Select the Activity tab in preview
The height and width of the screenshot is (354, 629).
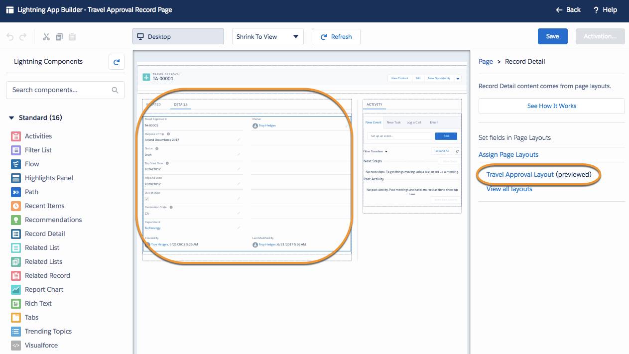[374, 105]
